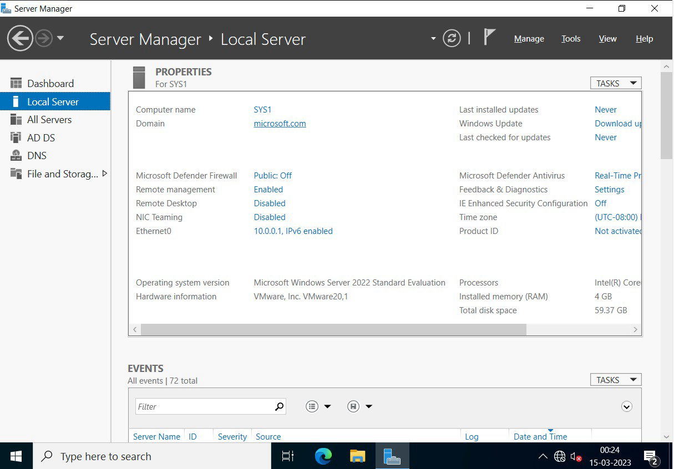Open the saved queries dropdown in Events
This screenshot has height=469, width=674.
[x=359, y=406]
